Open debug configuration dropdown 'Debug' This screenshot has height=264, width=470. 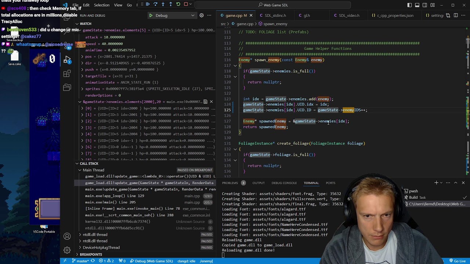(x=172, y=15)
